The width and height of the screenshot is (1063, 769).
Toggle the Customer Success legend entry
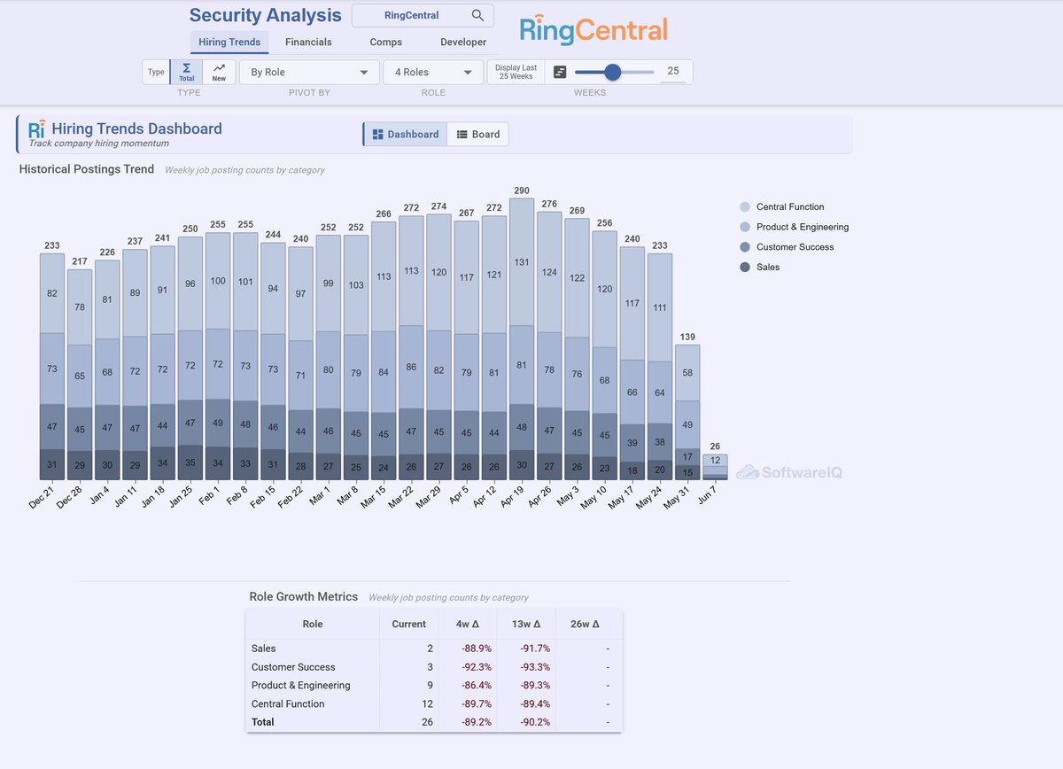pyautogui.click(x=787, y=247)
